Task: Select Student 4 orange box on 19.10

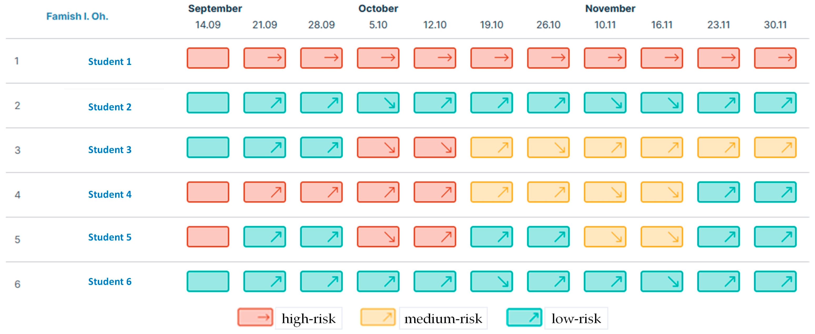Action: pyautogui.click(x=492, y=192)
